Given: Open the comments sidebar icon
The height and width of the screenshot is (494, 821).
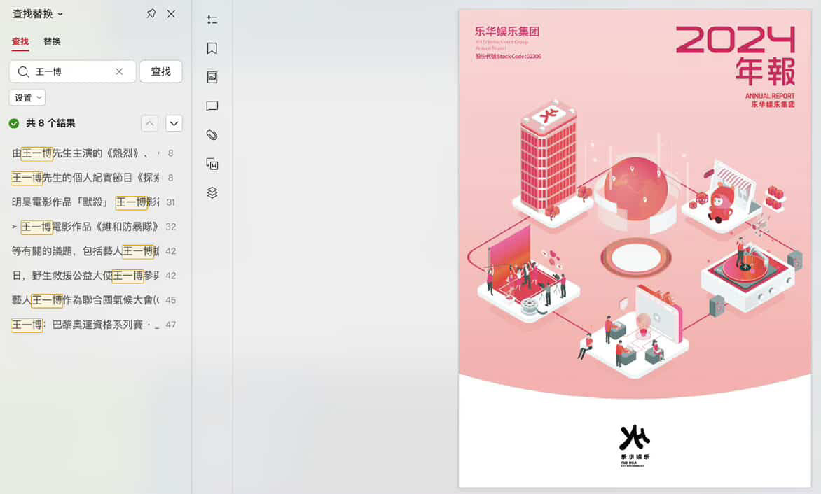Looking at the screenshot, I should click(x=212, y=106).
